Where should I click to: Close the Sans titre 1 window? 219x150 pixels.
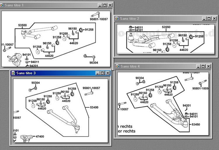pos(110,5)
